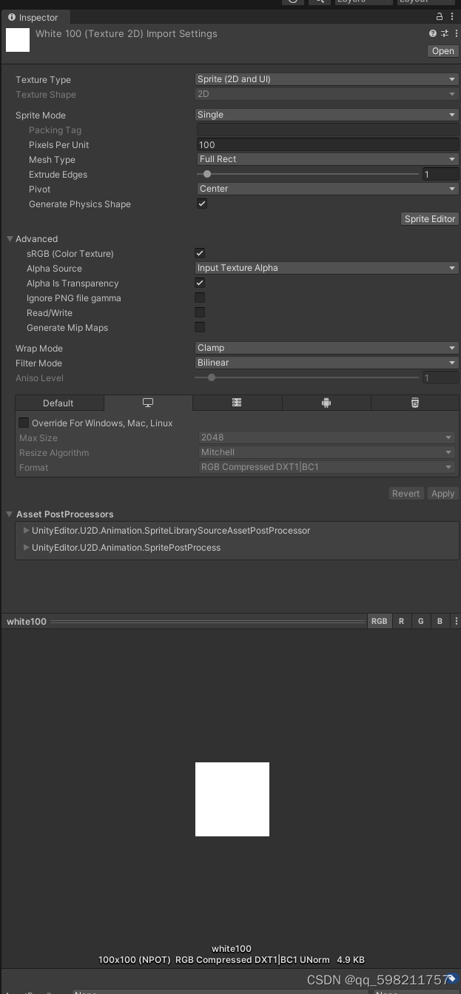Open the help icon in the import settings header
The height and width of the screenshot is (994, 461).
tap(432, 33)
